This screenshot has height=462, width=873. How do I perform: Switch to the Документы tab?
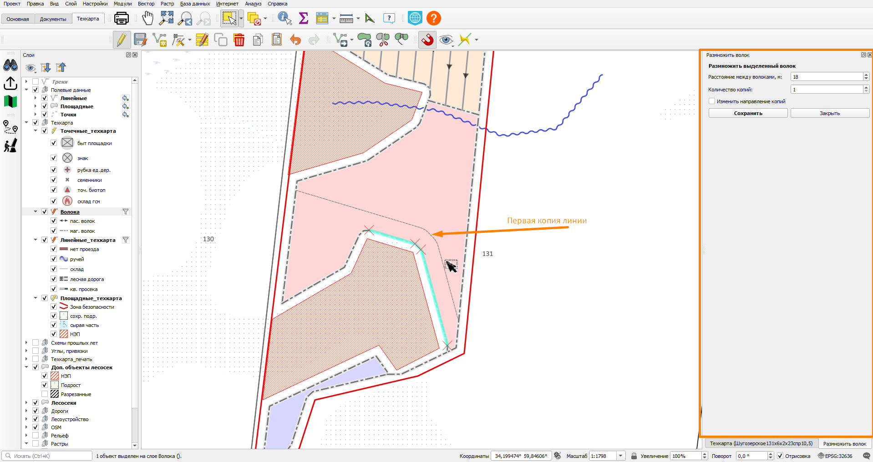53,19
